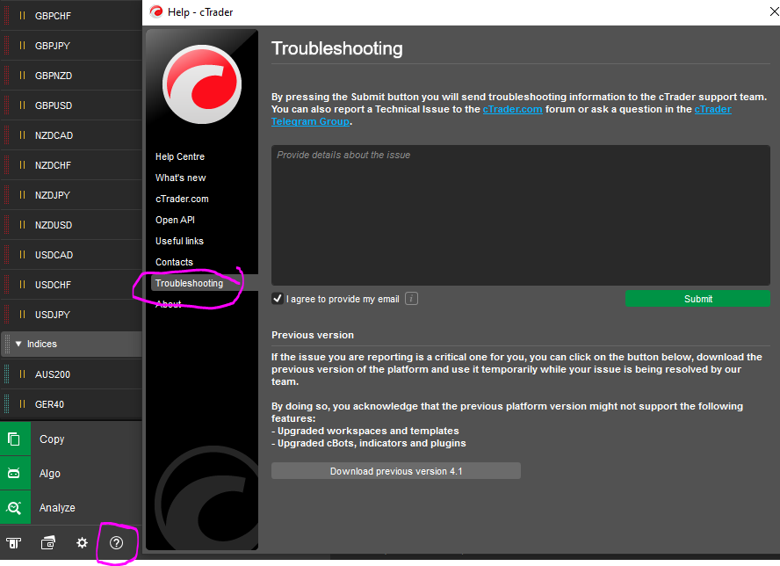This screenshot has width=780, height=566.
Task: Click the yellow bars icon beside GBPUSD
Action: click(22, 105)
